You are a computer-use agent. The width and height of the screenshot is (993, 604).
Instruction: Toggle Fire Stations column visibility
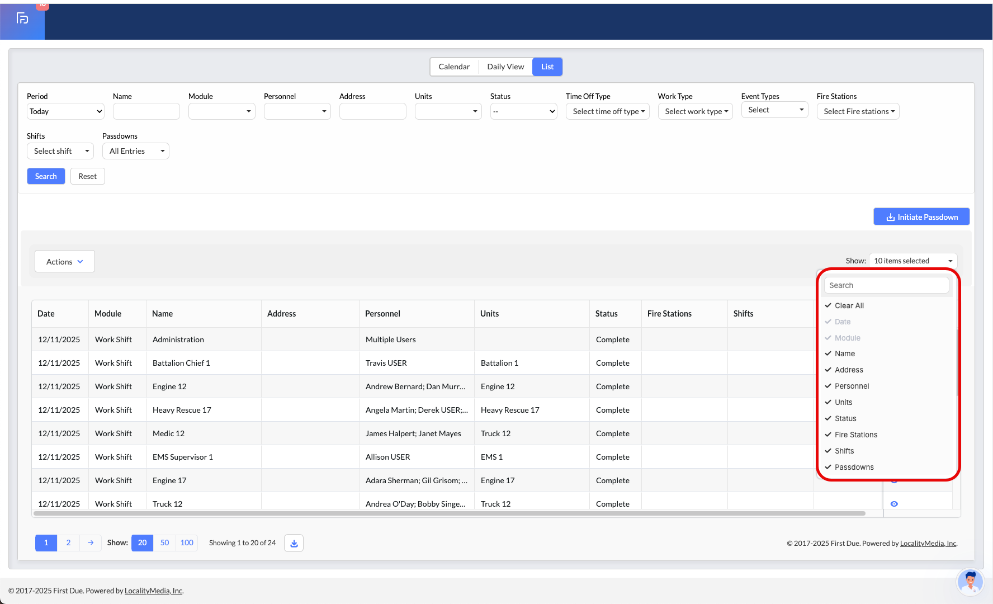coord(855,435)
